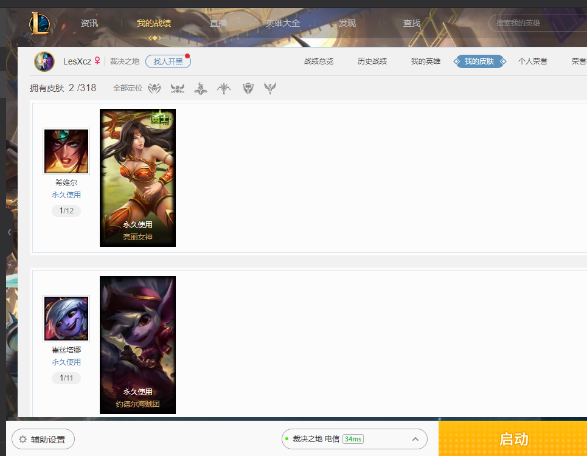Collapse the left side panel arrow
The height and width of the screenshot is (456, 587).
click(x=9, y=232)
